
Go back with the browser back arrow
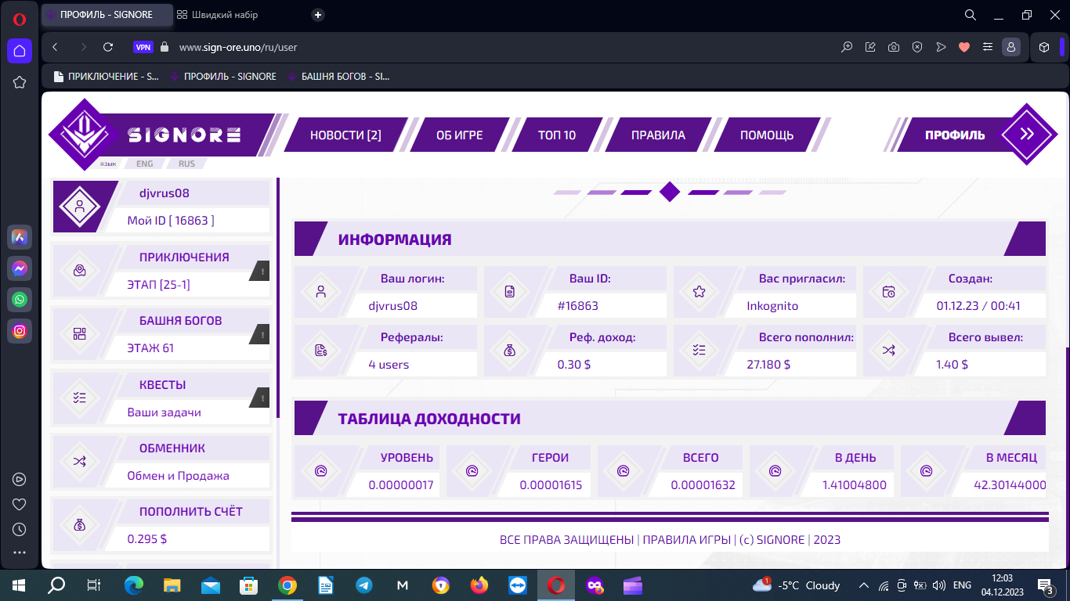pyautogui.click(x=55, y=47)
